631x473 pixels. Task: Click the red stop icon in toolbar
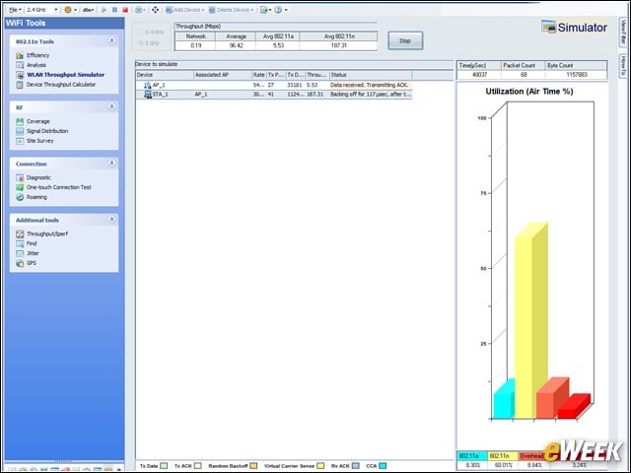(125, 10)
